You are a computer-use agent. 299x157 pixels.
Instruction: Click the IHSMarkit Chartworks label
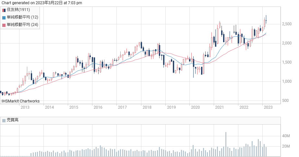21,101
